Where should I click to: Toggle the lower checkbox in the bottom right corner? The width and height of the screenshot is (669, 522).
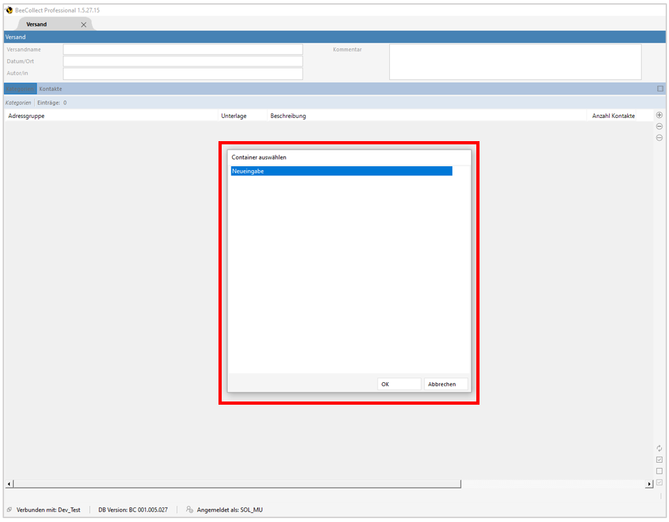coord(659,482)
